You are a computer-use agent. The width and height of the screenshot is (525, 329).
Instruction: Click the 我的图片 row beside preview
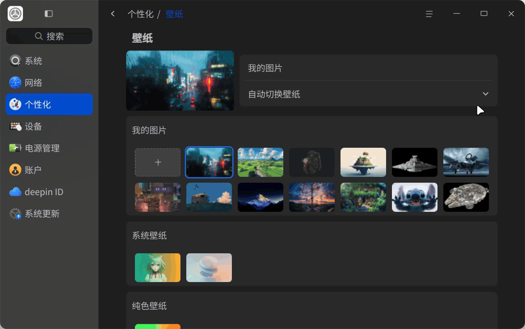click(x=369, y=68)
